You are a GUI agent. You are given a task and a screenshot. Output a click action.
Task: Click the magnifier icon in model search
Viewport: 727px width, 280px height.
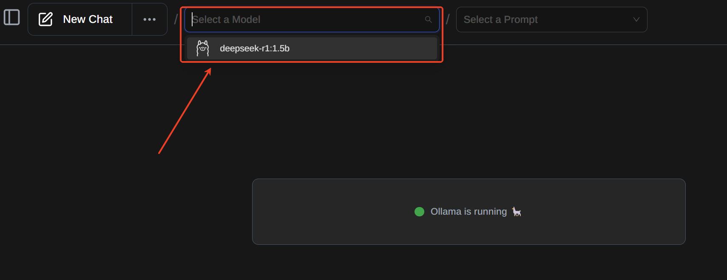[428, 20]
